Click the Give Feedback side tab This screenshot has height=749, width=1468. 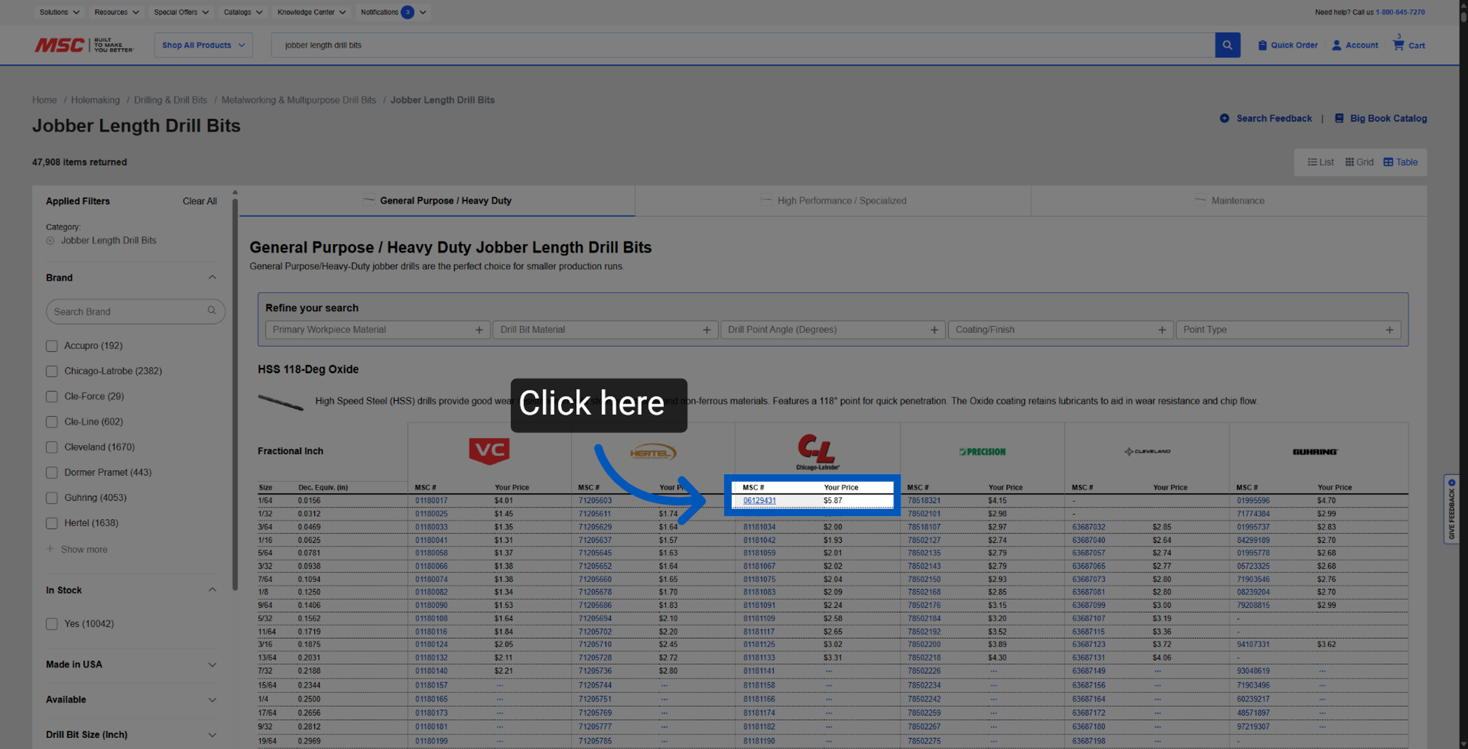tap(1451, 509)
